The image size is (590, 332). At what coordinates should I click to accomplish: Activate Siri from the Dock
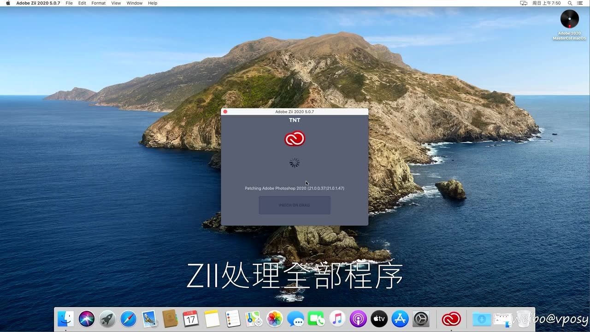tap(86, 318)
